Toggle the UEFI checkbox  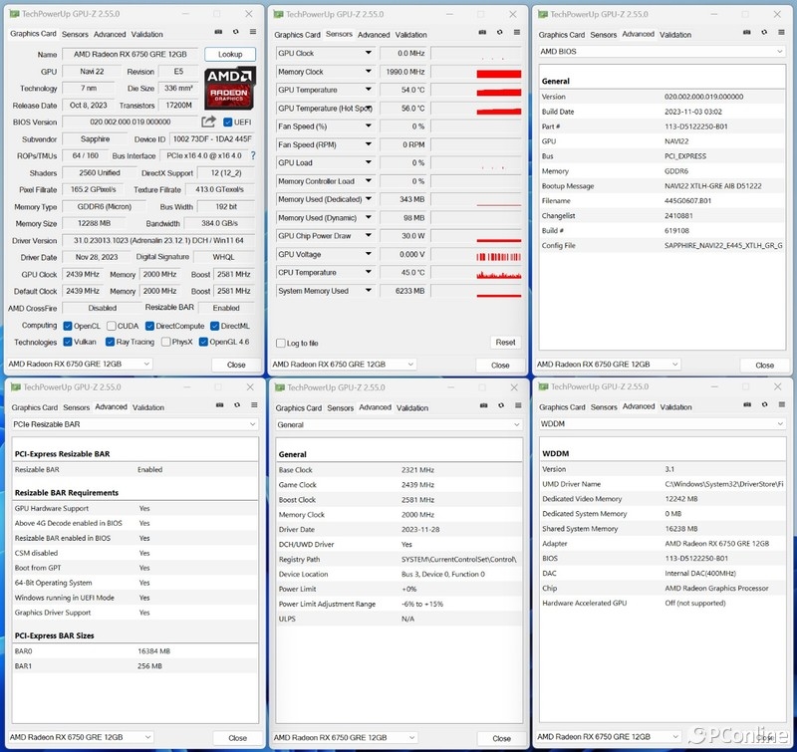point(228,122)
